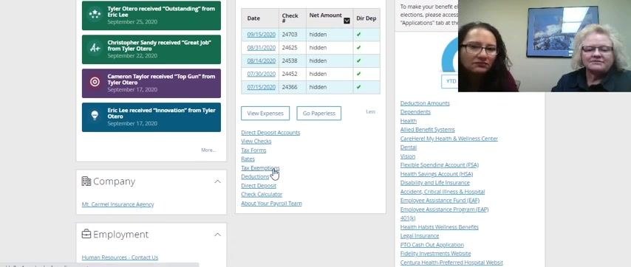Click check number 24703 cell
The height and width of the screenshot is (267, 631).
click(x=293, y=35)
